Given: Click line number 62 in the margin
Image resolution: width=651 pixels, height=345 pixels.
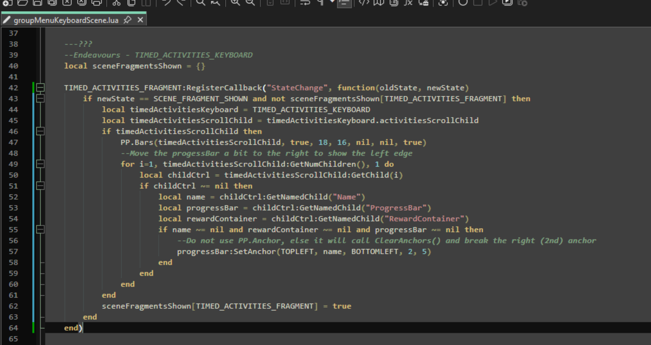Looking at the screenshot, I should pos(13,306).
